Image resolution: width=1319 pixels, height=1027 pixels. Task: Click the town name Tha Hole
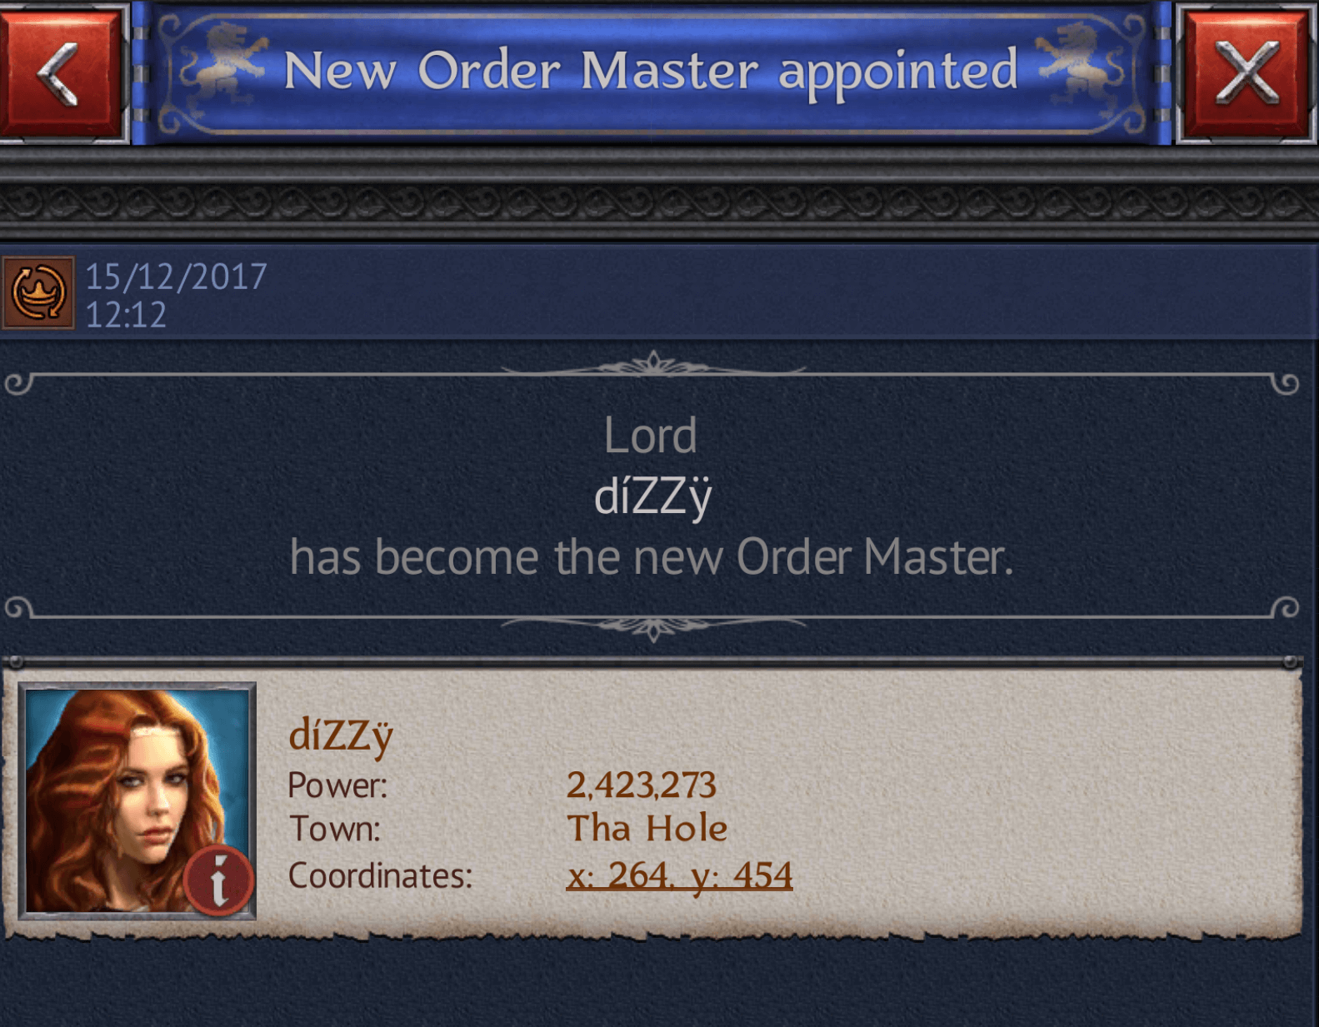pos(647,828)
